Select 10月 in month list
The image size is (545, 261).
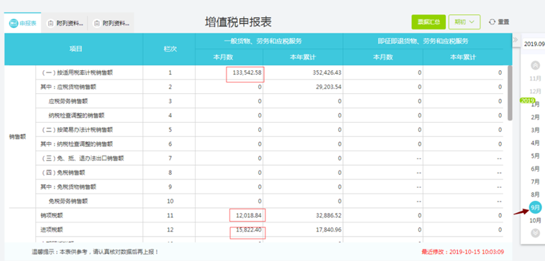coord(535,220)
